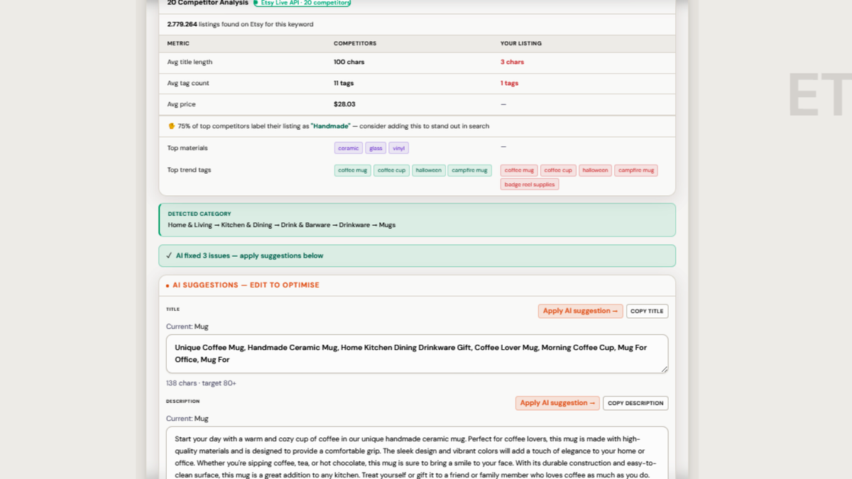Click Current: Mug under the DESCRIPTION label

pyautogui.click(x=187, y=419)
